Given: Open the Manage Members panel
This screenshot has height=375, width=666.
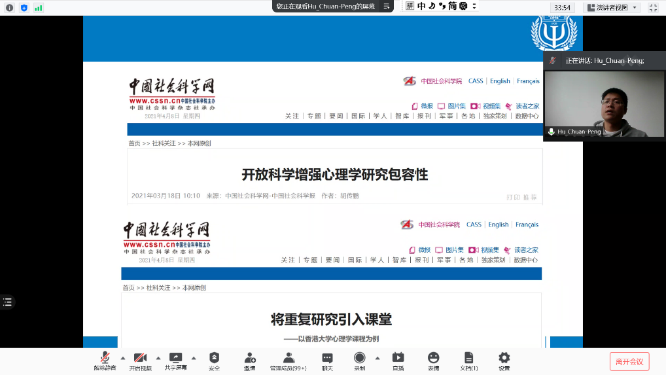Looking at the screenshot, I should [289, 360].
